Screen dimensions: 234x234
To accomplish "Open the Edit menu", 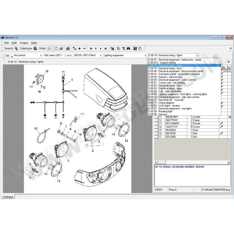I will (14, 43).
